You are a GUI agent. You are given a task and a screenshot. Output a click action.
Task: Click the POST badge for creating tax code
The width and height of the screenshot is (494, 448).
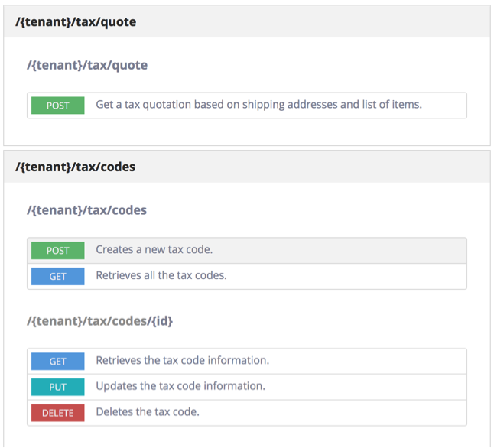(x=57, y=251)
